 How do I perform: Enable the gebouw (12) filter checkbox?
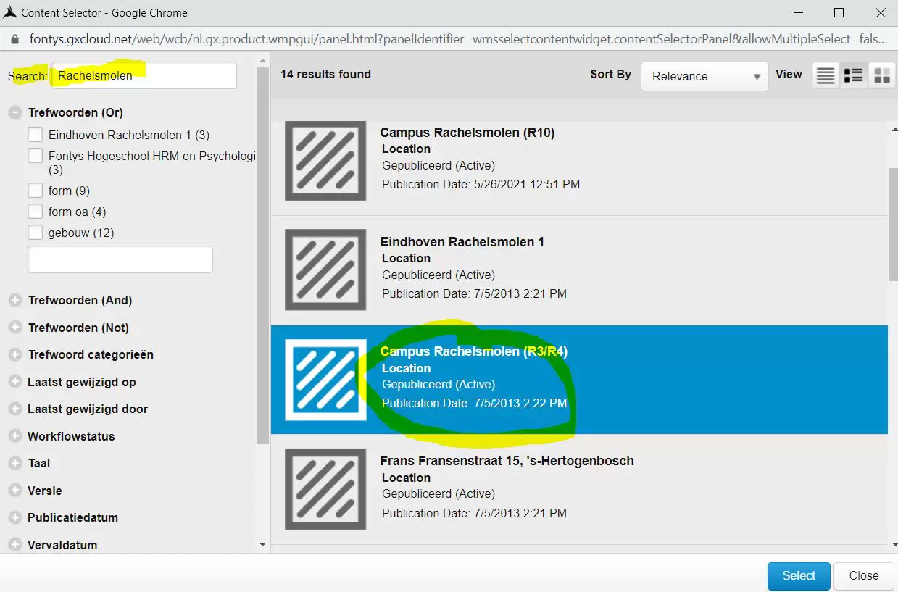(x=35, y=233)
